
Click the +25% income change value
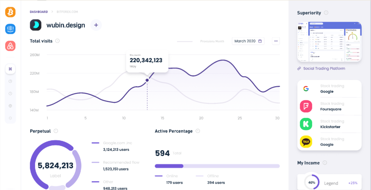tap(353, 183)
